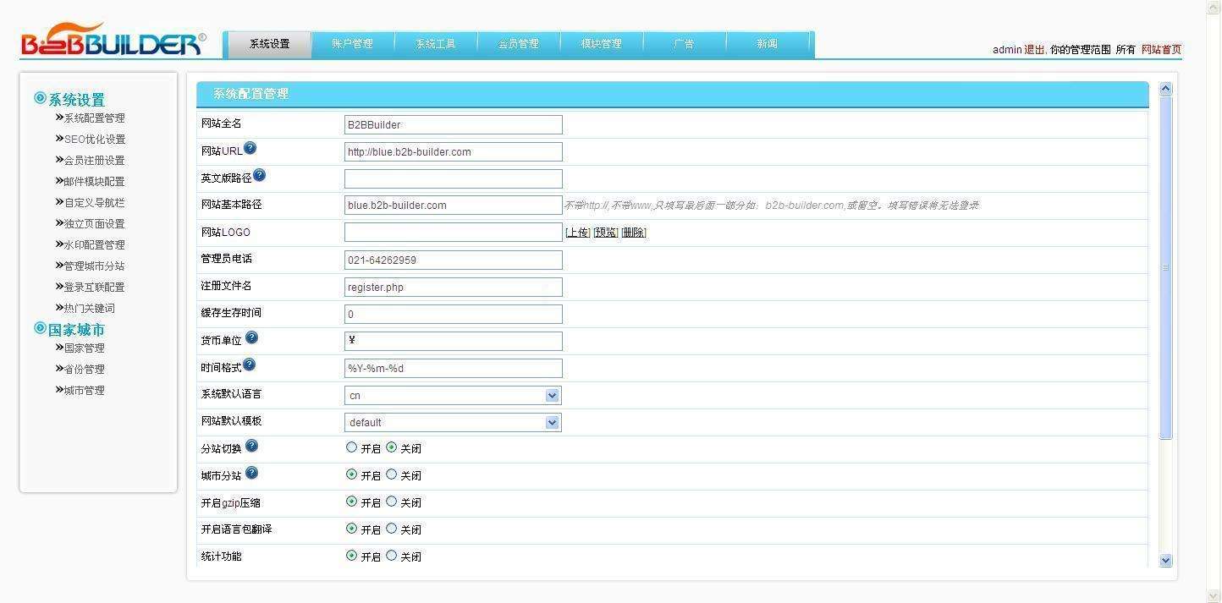Click the 时间格式 input field
This screenshot has height=603, width=1222.
(453, 368)
